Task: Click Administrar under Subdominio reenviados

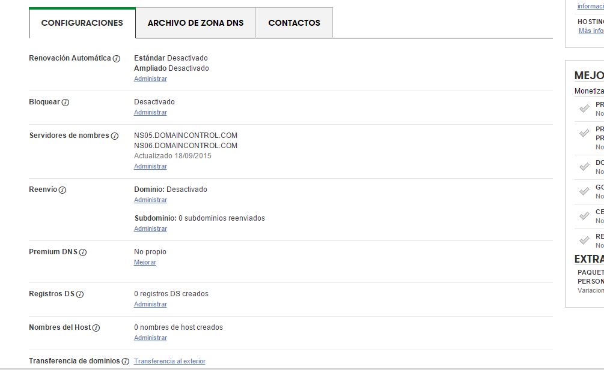Action: coord(150,228)
